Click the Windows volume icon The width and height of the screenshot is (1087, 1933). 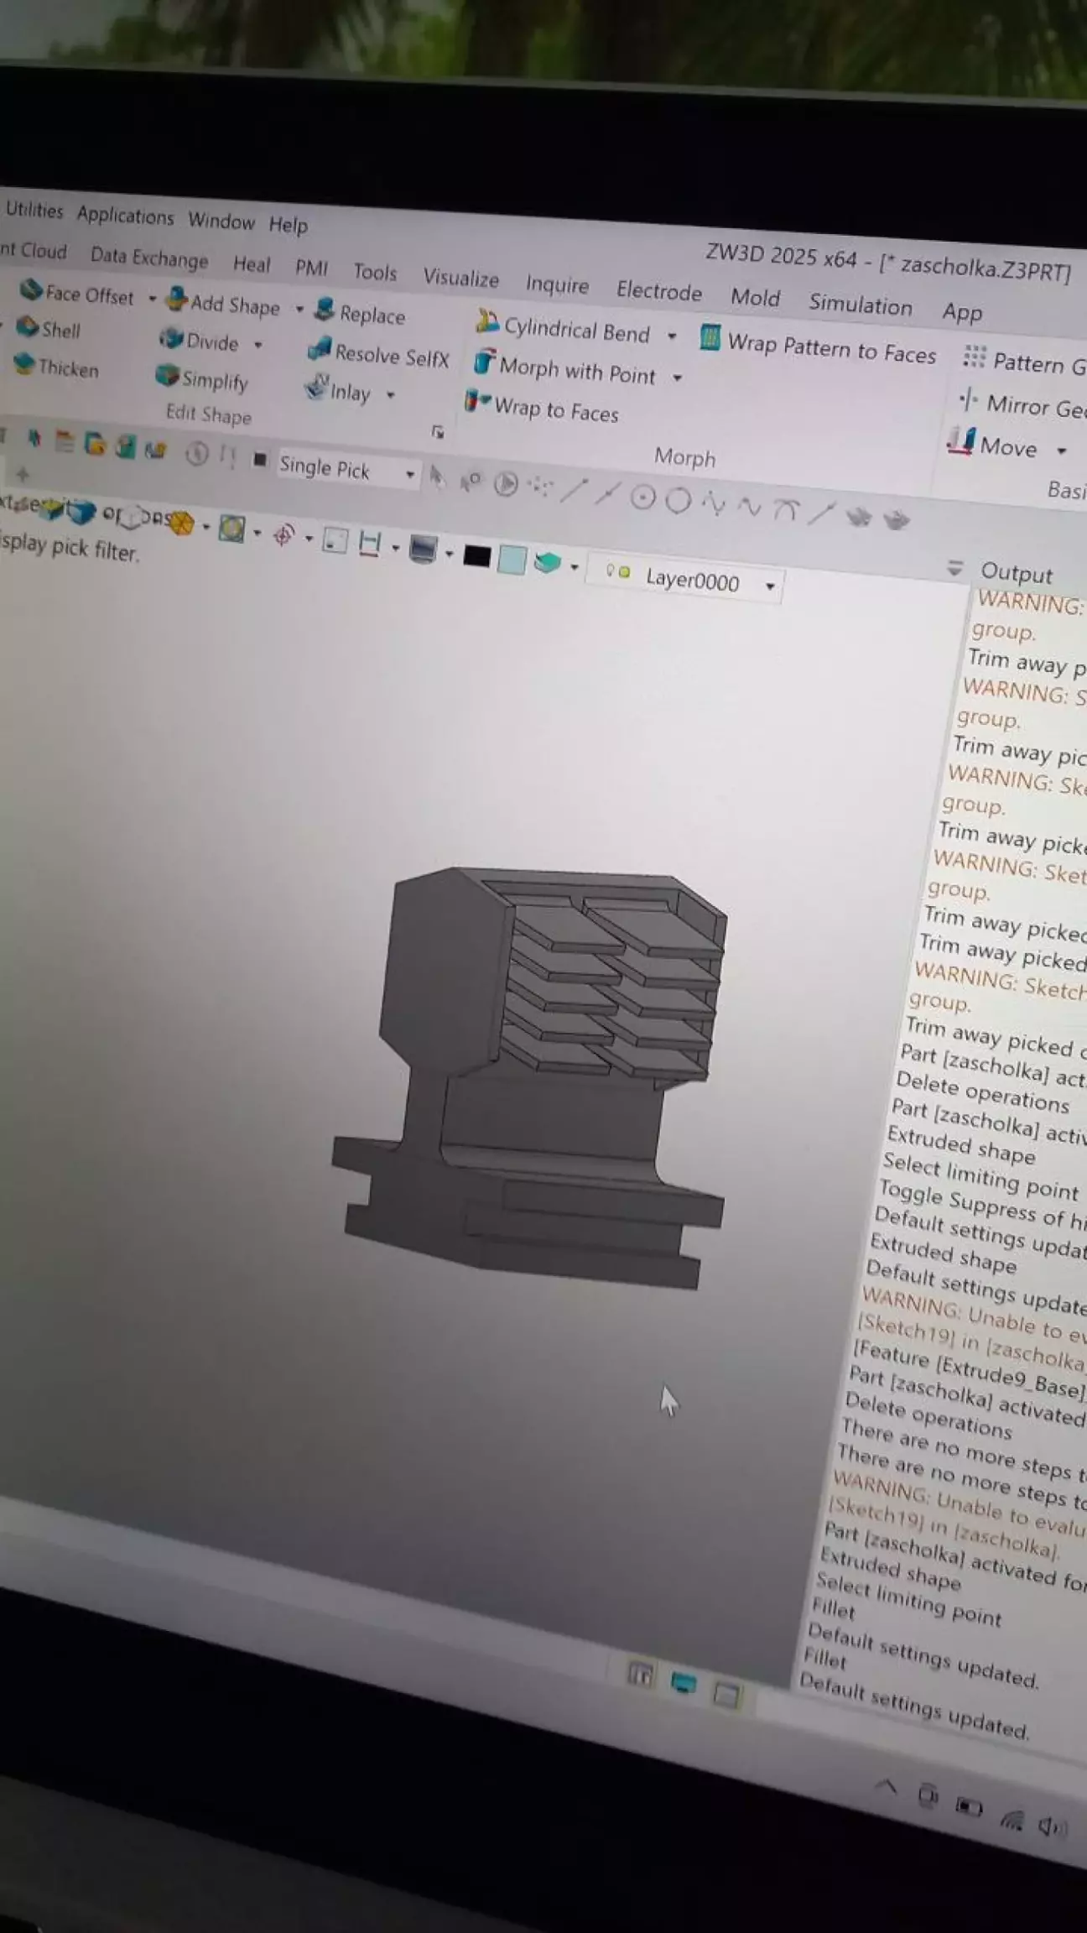(1049, 1826)
